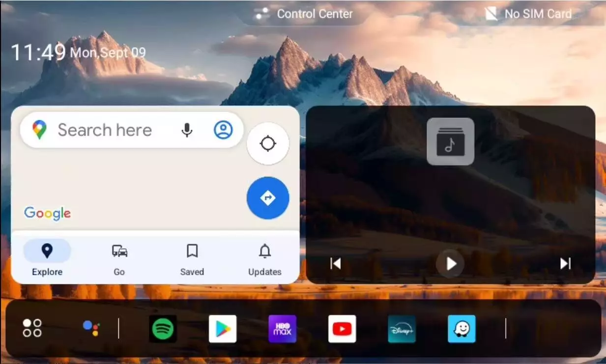The height and width of the screenshot is (364, 606).
Task: Expand the Control Center
Action: click(304, 14)
